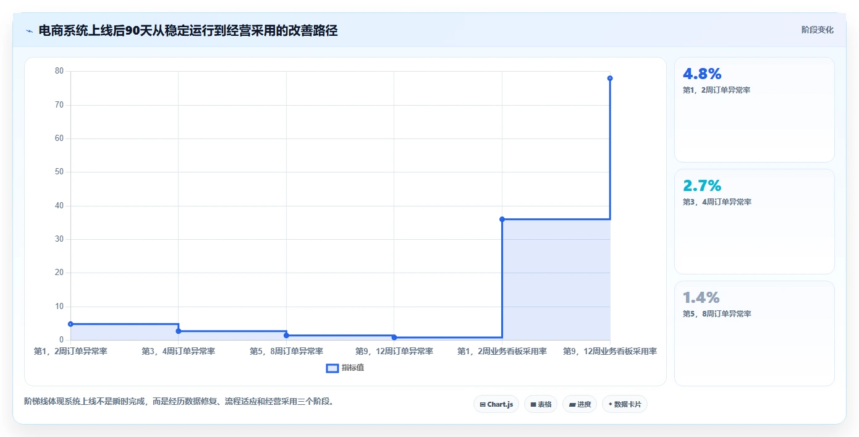Click the x-axis label 第1，2周订单异常率
This screenshot has width=859, height=437.
[x=70, y=351]
